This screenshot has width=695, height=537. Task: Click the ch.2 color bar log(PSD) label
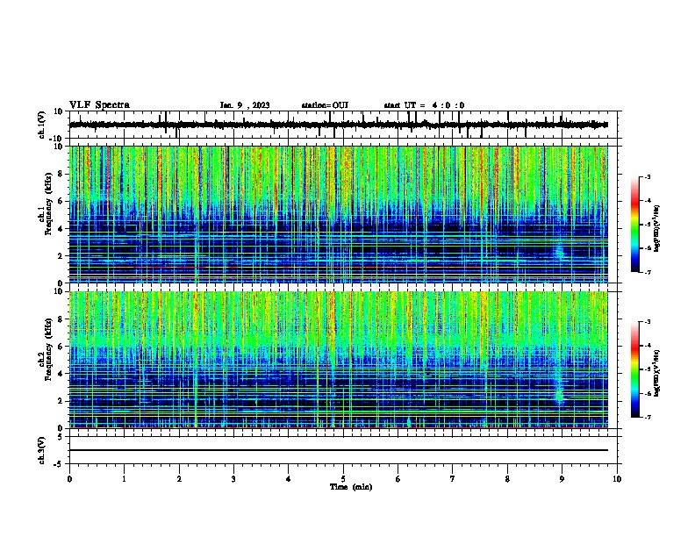tap(656, 373)
